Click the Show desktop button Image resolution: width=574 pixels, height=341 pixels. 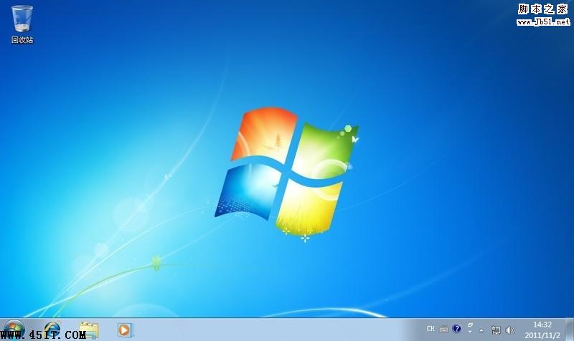(569, 330)
